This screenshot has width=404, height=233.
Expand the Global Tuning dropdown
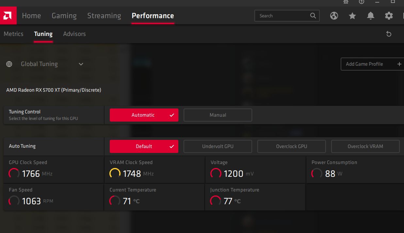(x=81, y=64)
